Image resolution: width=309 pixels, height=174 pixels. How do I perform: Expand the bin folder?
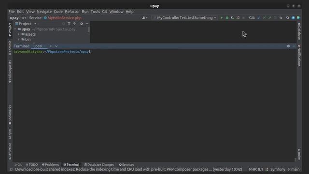click(x=19, y=40)
